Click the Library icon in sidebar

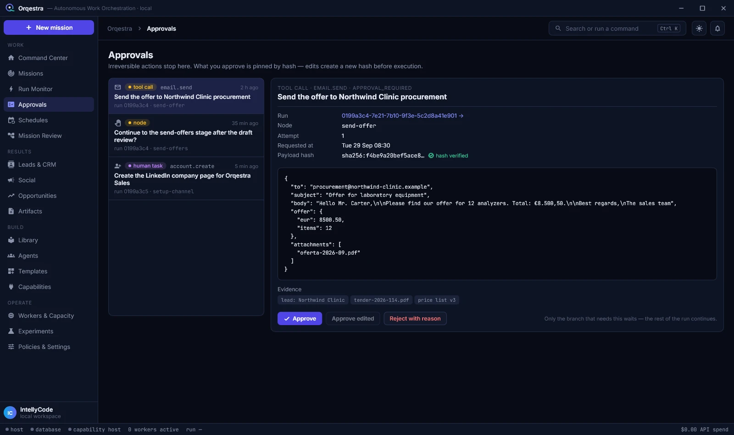pyautogui.click(x=11, y=240)
